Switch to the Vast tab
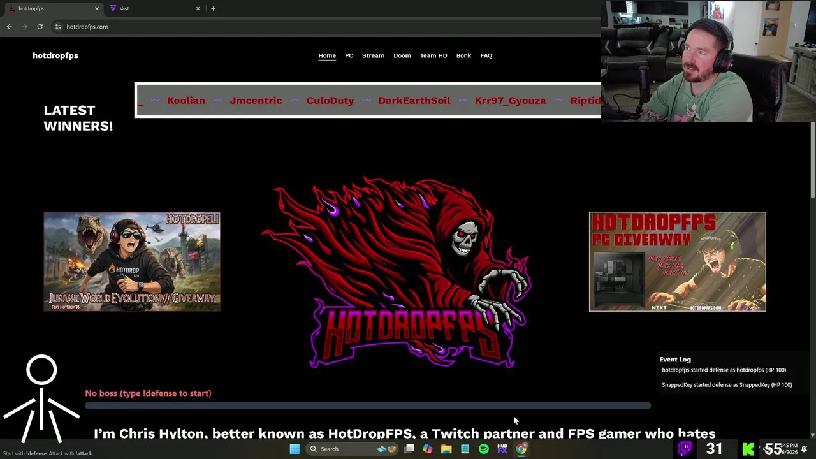The image size is (816, 459). (153, 8)
